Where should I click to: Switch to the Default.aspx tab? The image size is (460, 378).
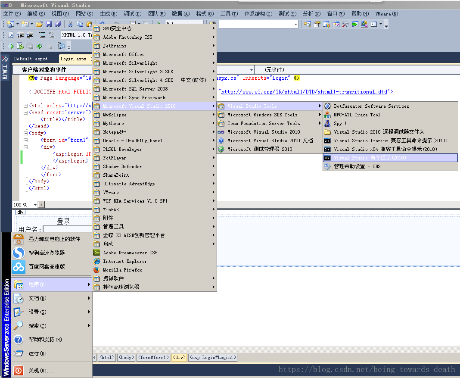pos(31,59)
